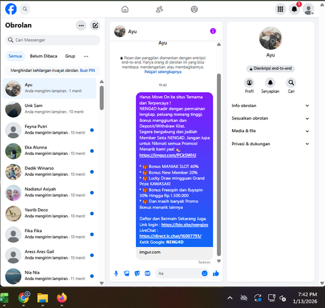The height and width of the screenshot is (308, 325).
Task: Expand the Media & file section
Action: tap(270, 131)
